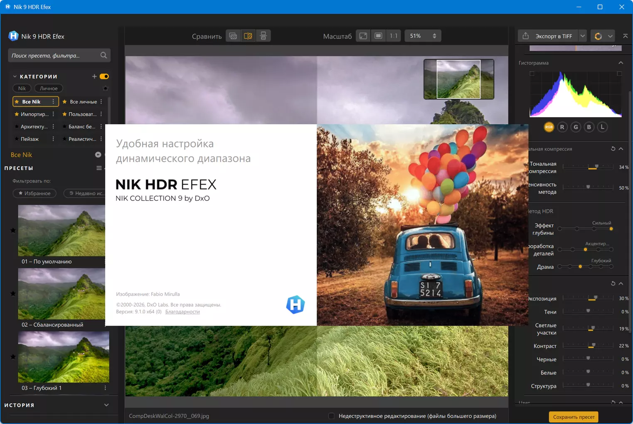Reset the tonal compression section
Screen dimensions: 633x424
click(613, 149)
